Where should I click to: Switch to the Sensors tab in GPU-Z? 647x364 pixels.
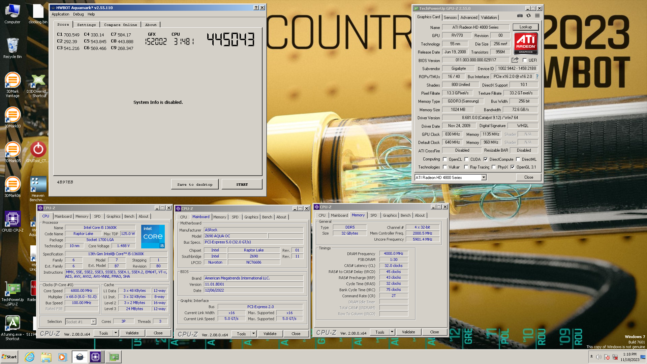[x=450, y=18]
